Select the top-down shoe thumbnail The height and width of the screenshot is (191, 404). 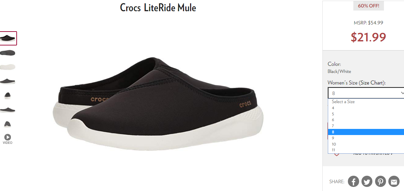click(x=7, y=53)
